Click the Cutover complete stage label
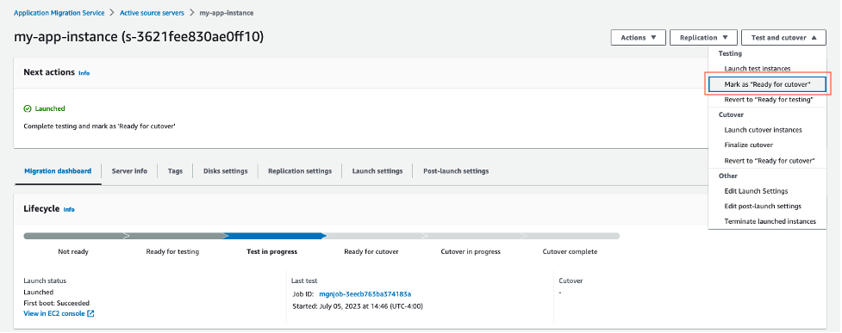 coord(570,251)
